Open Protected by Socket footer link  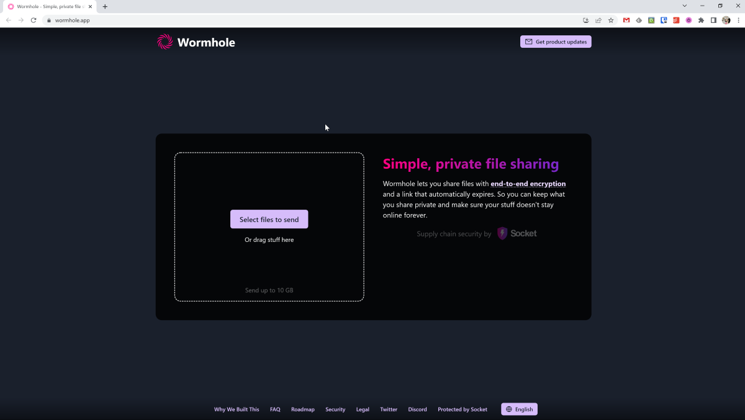(463, 409)
